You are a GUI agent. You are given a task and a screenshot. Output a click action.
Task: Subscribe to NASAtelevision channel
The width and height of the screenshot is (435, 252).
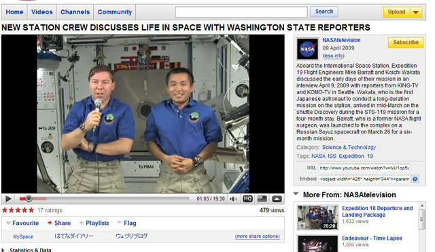[406, 42]
